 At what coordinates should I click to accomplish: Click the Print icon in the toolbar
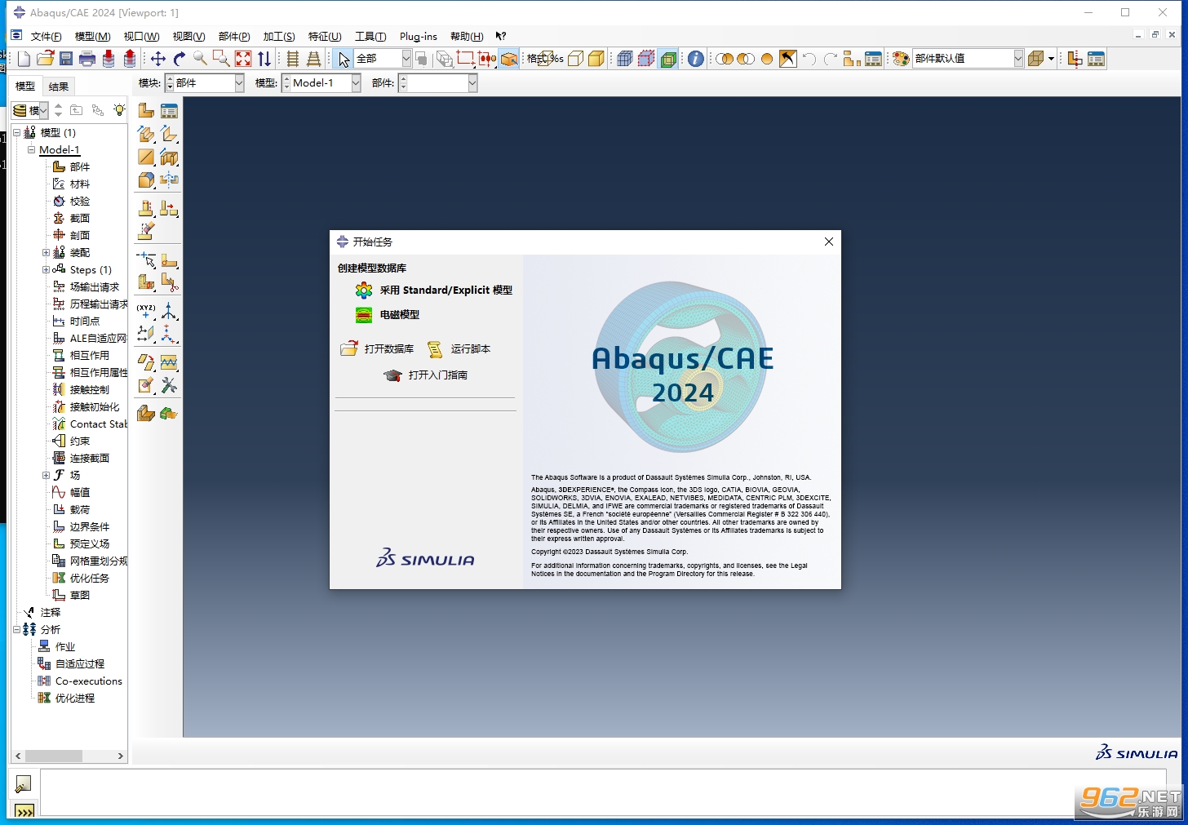[87, 59]
